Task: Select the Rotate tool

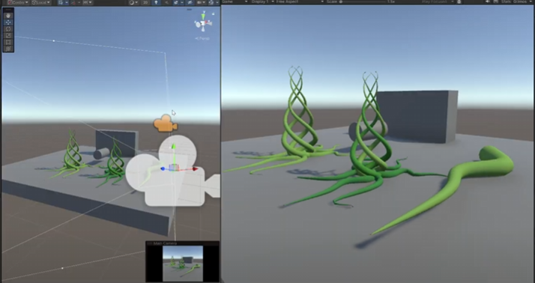Action: click(x=8, y=29)
